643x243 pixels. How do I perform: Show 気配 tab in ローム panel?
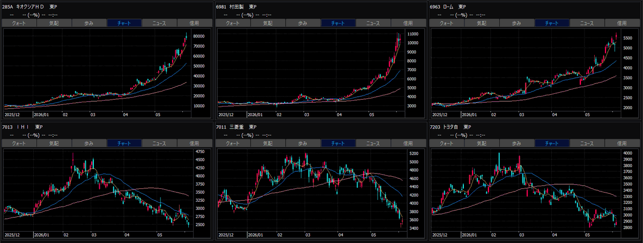[482, 23]
